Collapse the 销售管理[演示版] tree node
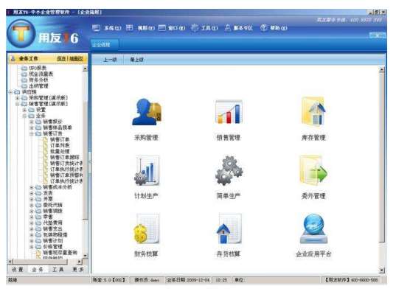Viewport: 396px width, 297px height. (x=18, y=104)
